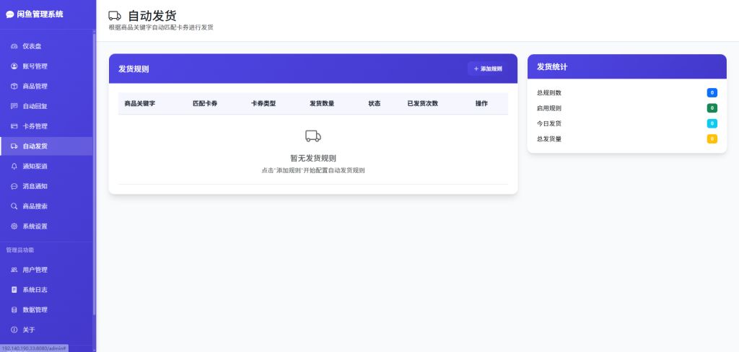Click the 添加规则 button
The image size is (739, 352).
pos(488,69)
